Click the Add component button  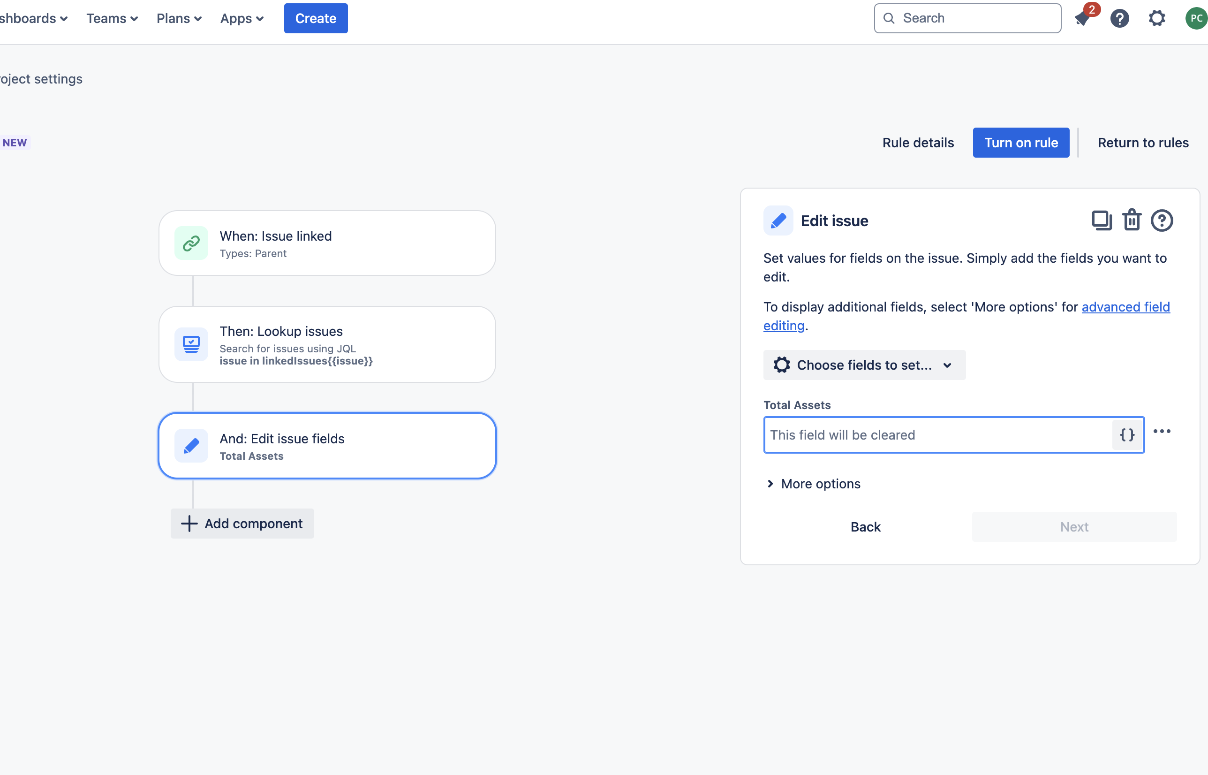point(242,524)
